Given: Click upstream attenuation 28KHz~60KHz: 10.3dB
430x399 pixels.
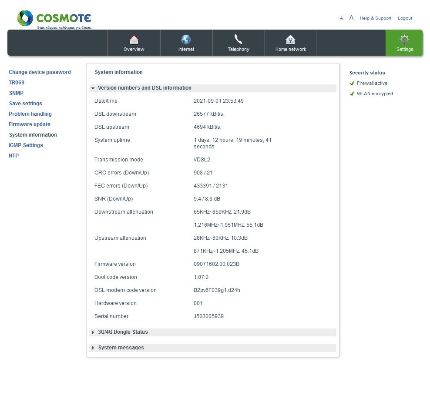Looking at the screenshot, I should tap(221, 238).
